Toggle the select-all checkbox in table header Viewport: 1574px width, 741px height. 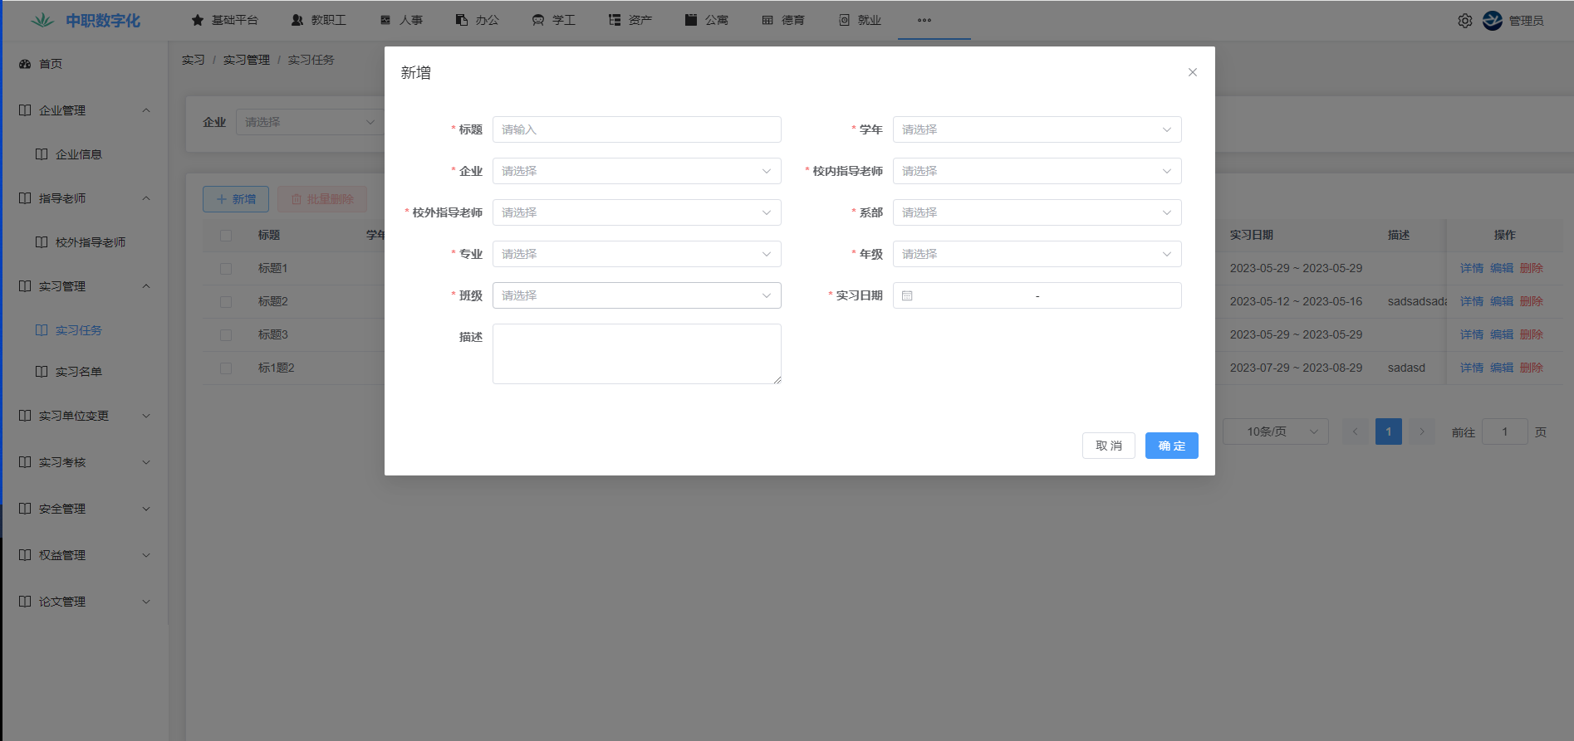pyautogui.click(x=226, y=235)
